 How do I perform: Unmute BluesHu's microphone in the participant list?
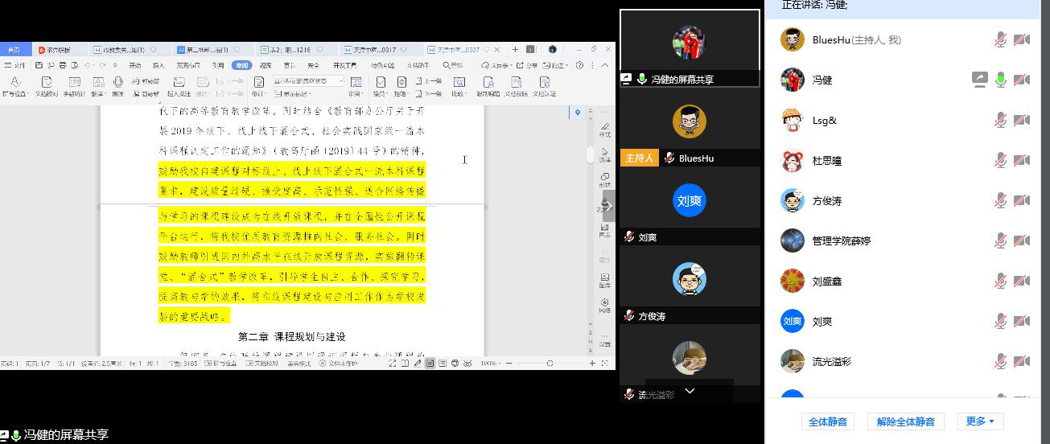pyautogui.click(x=1000, y=40)
